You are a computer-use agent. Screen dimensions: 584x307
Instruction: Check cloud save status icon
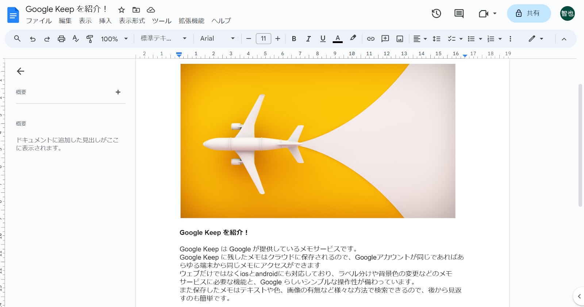coord(151,10)
